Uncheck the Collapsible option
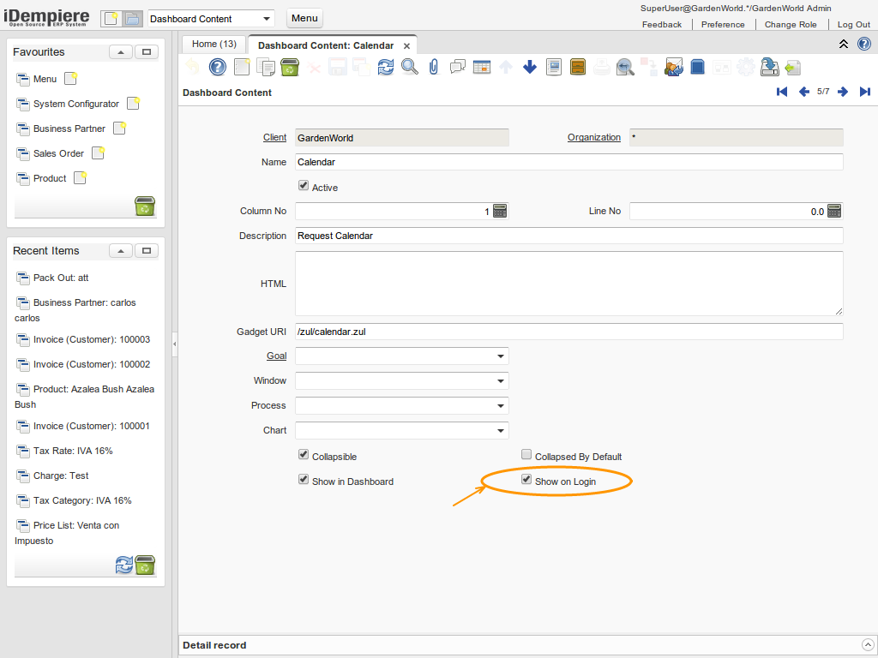 pyautogui.click(x=304, y=455)
